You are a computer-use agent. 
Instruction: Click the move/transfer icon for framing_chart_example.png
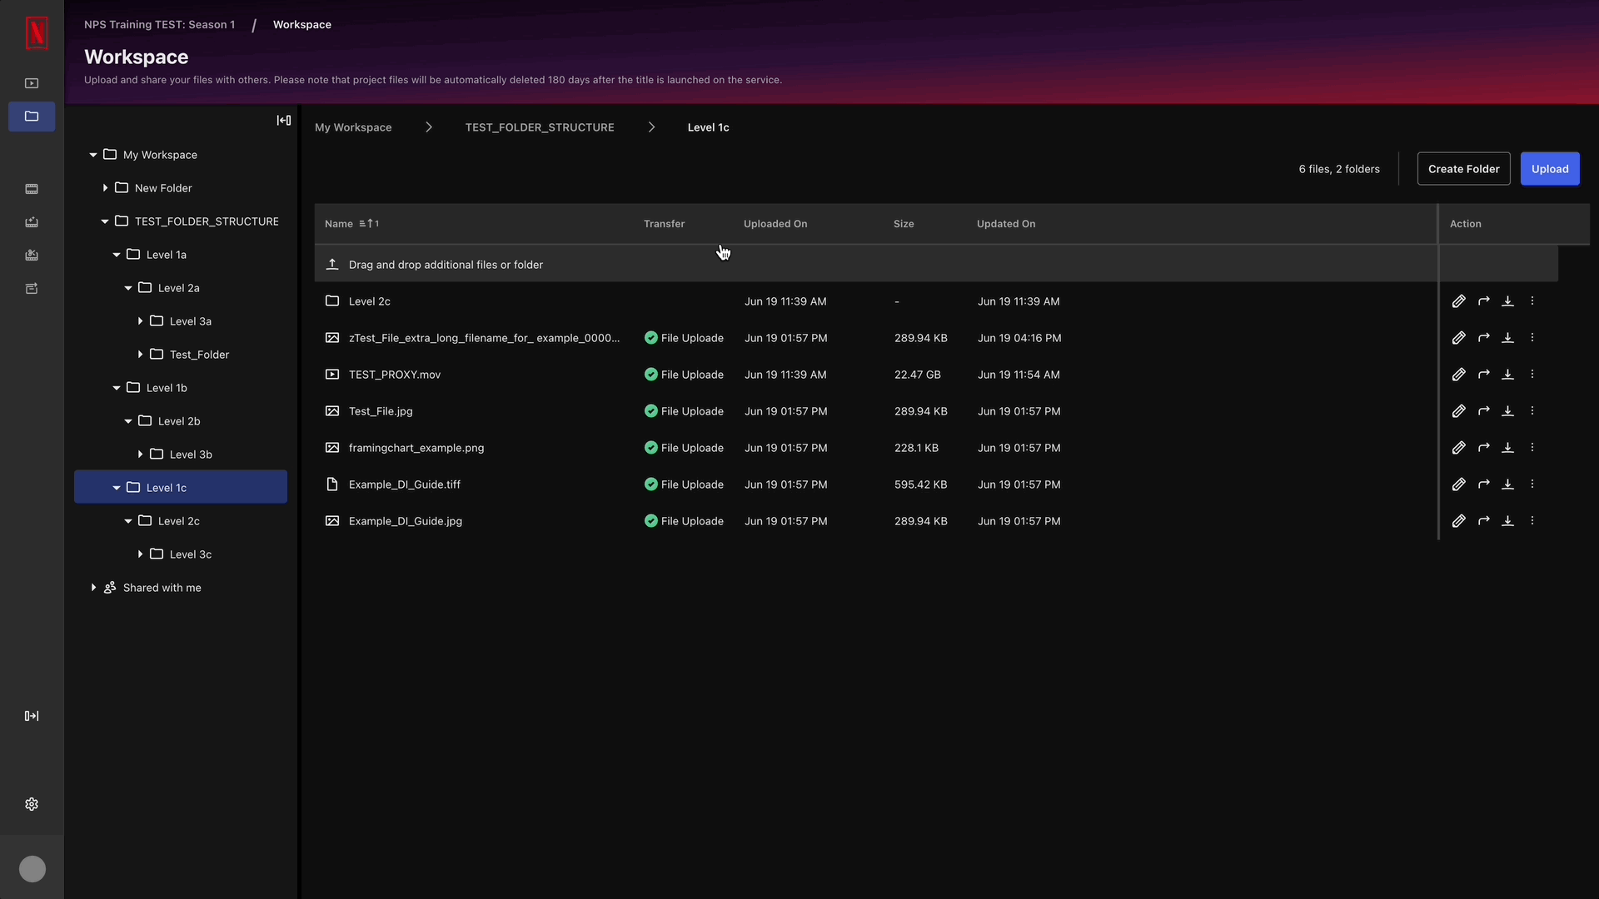point(1482,447)
